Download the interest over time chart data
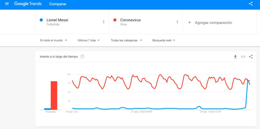 pyautogui.click(x=235, y=57)
